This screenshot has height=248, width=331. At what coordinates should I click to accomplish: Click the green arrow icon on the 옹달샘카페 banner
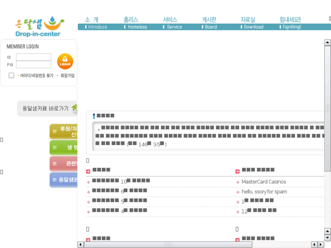(x=75, y=108)
